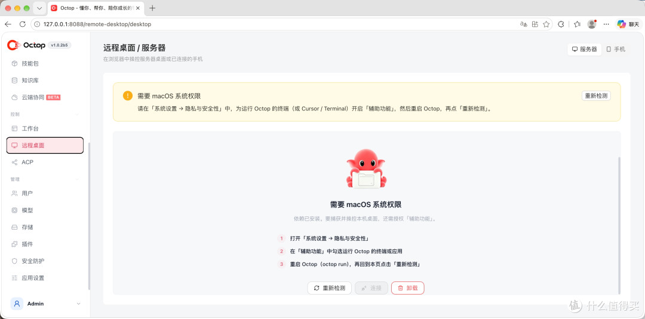
Task: Click the 技能包 cube icon
Action: point(14,64)
